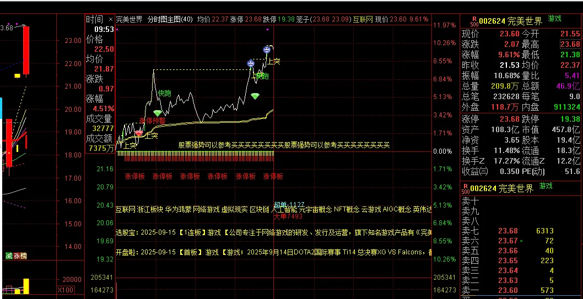
Task: Click the green diamond below the overlapping 快跑 label
Action: click(x=255, y=96)
